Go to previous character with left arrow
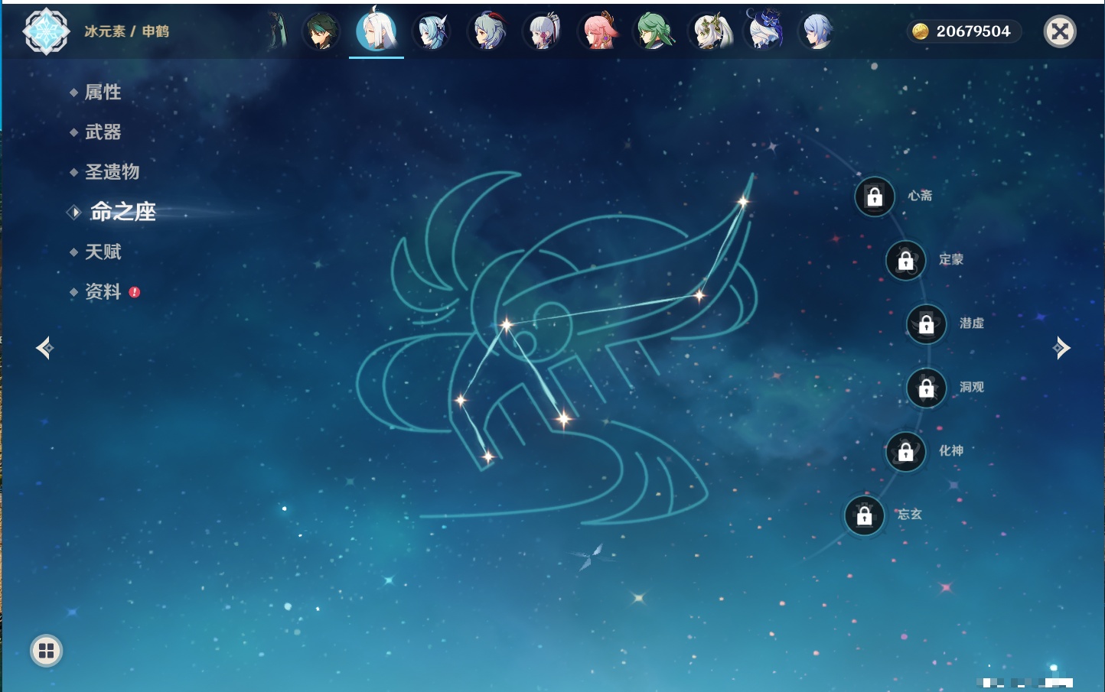1105x692 pixels. (44, 348)
